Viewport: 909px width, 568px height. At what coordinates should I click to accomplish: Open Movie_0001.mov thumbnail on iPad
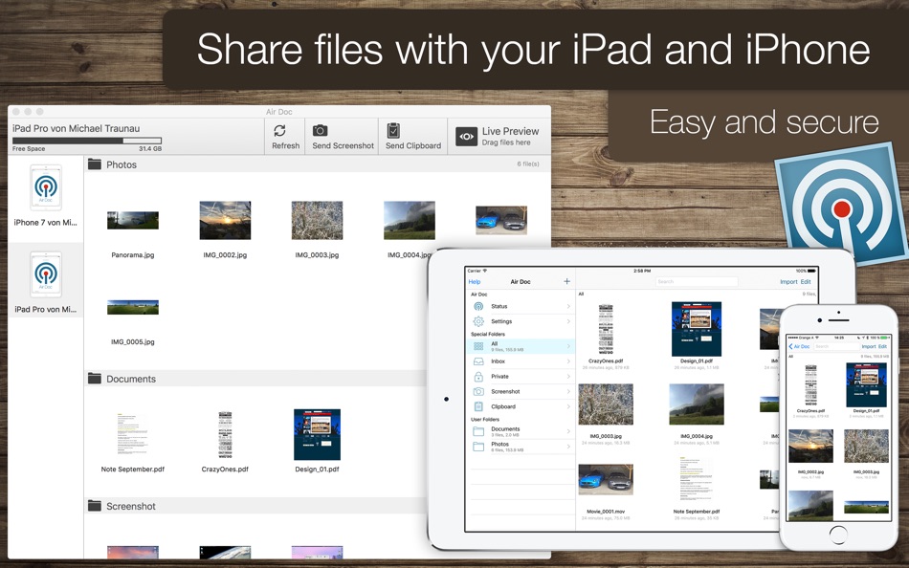606,479
